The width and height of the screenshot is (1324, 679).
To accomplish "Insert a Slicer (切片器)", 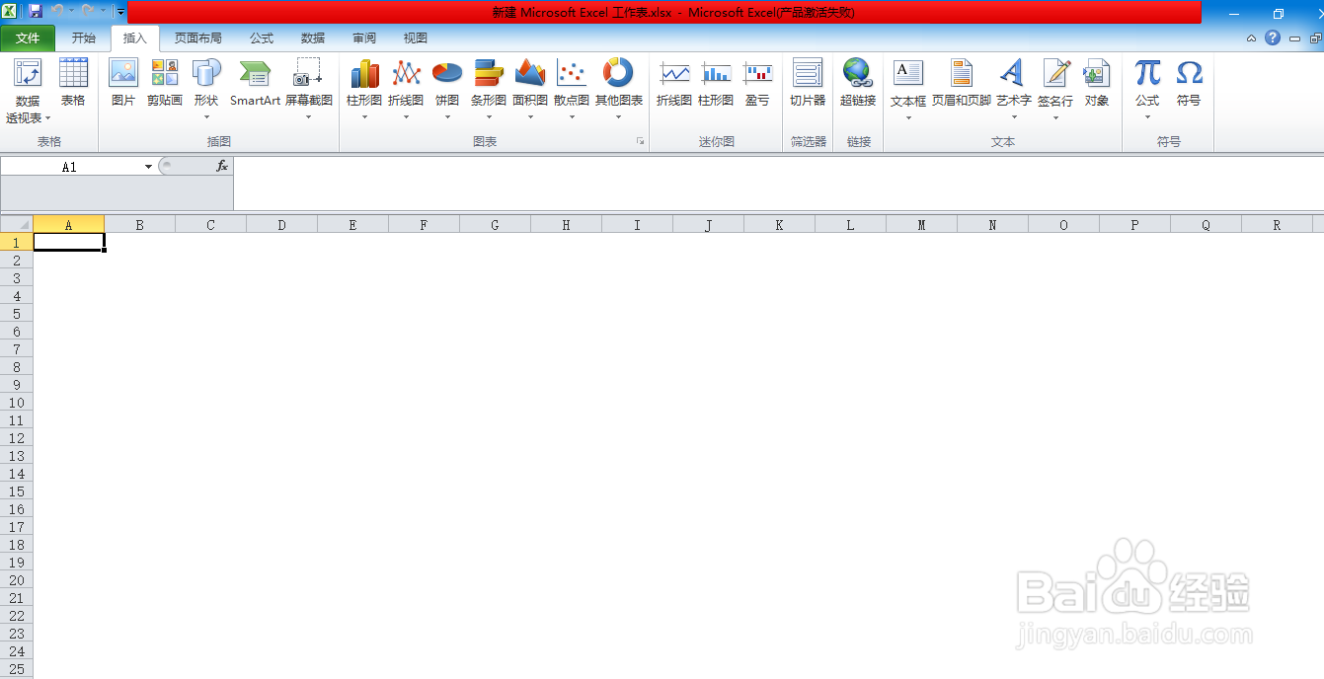I will click(808, 83).
